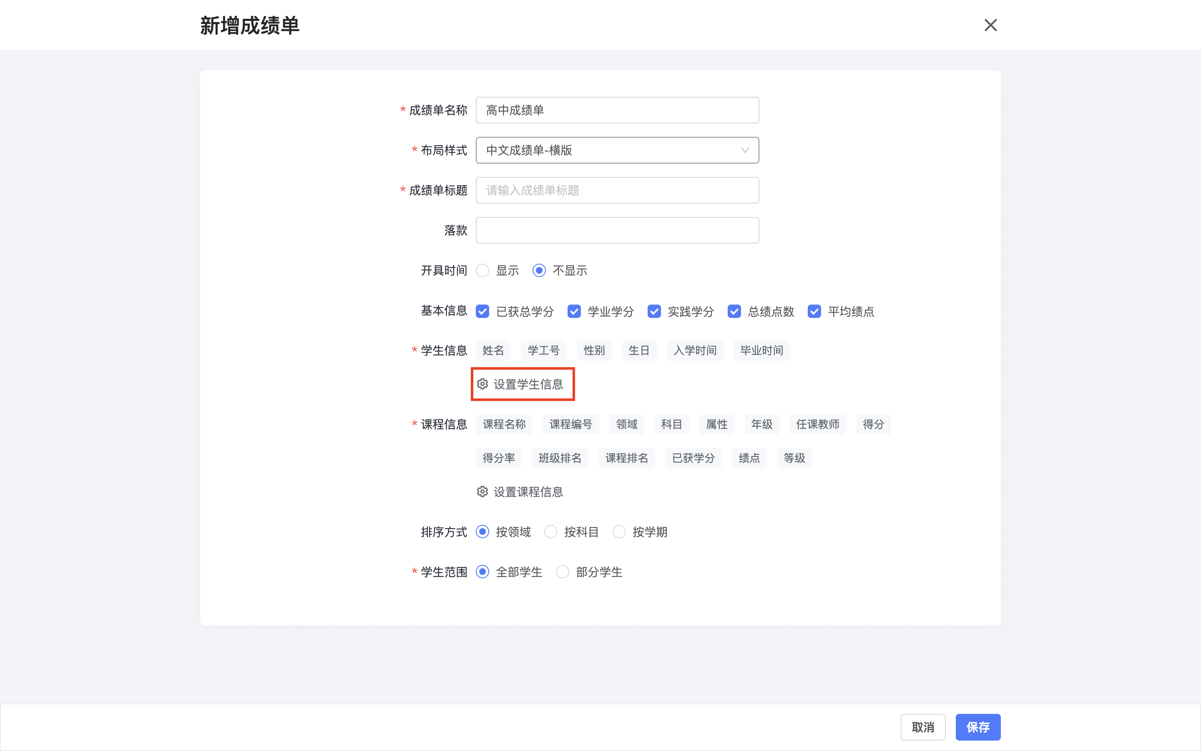Select 按领域 sorting option
The width and height of the screenshot is (1201, 751).
(x=482, y=532)
